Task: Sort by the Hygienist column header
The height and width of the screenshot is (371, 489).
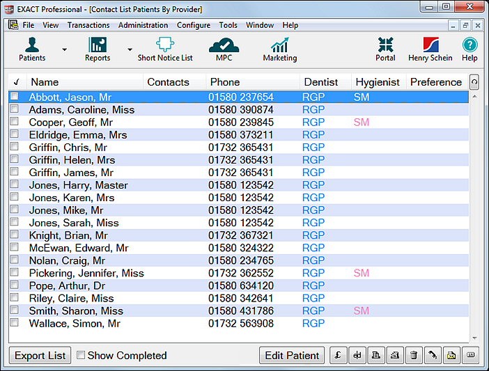Action: [379, 82]
